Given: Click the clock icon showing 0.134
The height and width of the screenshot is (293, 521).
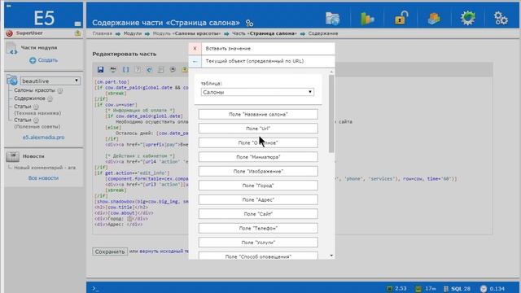Looking at the screenshot, I should click(x=484, y=289).
